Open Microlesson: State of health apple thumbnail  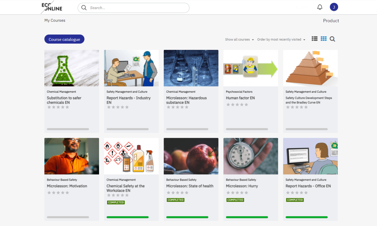(191, 156)
